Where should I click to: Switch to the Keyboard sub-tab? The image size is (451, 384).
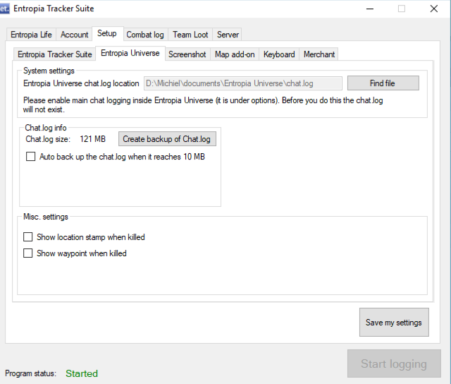(279, 54)
